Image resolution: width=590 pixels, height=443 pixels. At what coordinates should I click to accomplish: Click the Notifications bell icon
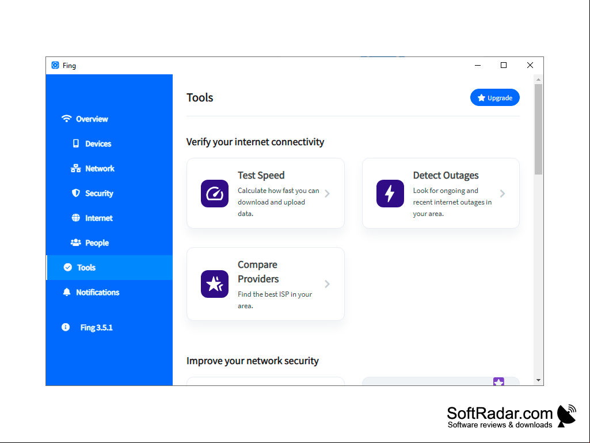click(67, 292)
